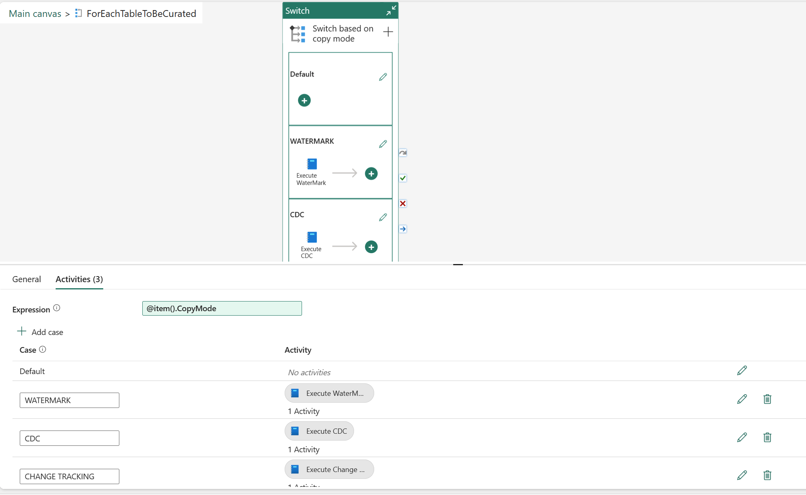This screenshot has width=806, height=495.
Task: Open the Execute CDC activity chip
Action: coord(319,431)
